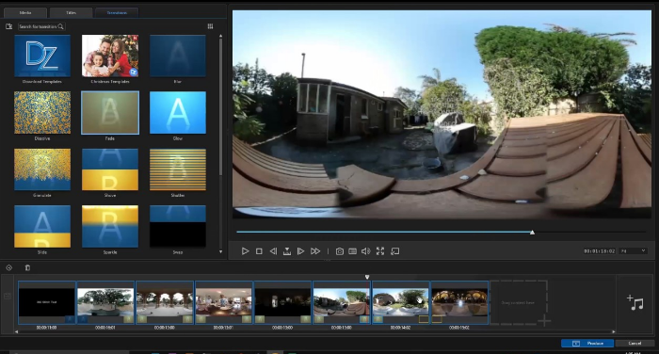Add background music with the music note icon
The height and width of the screenshot is (354, 659).
635,302
